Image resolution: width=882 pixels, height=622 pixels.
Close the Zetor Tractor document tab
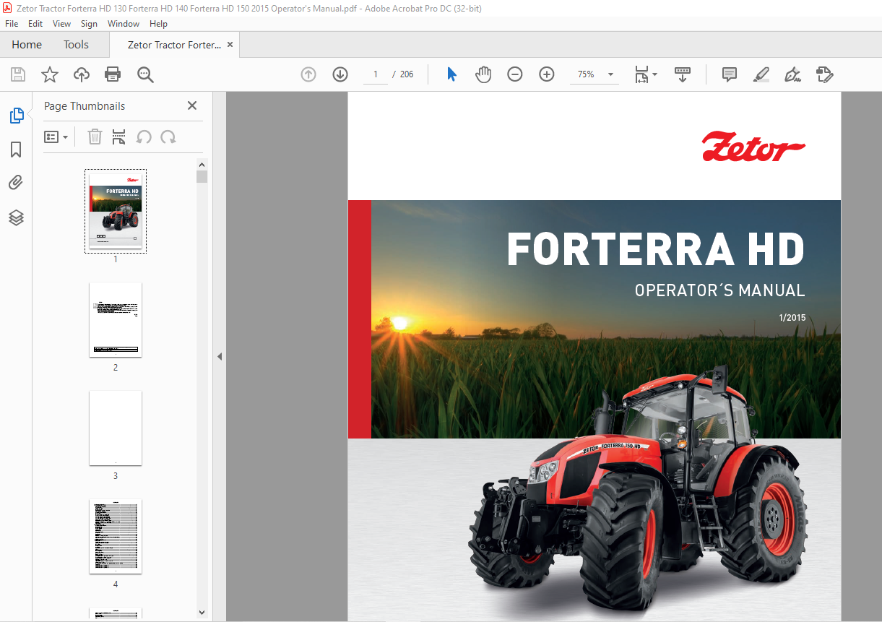[x=230, y=45]
